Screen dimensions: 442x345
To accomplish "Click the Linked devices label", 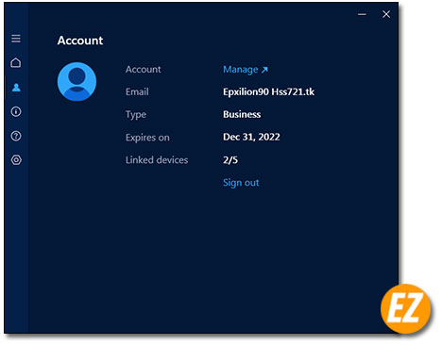I will pyautogui.click(x=157, y=160).
